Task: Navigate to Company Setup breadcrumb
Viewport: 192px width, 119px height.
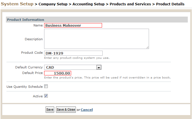Action: click(53, 4)
